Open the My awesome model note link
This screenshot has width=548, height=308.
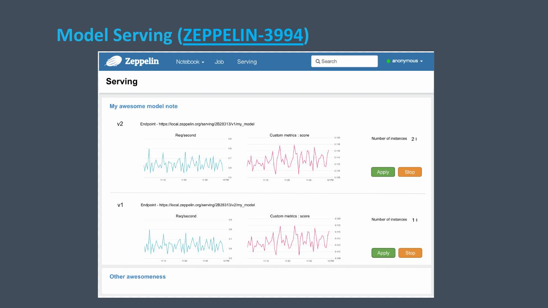pyautogui.click(x=143, y=106)
